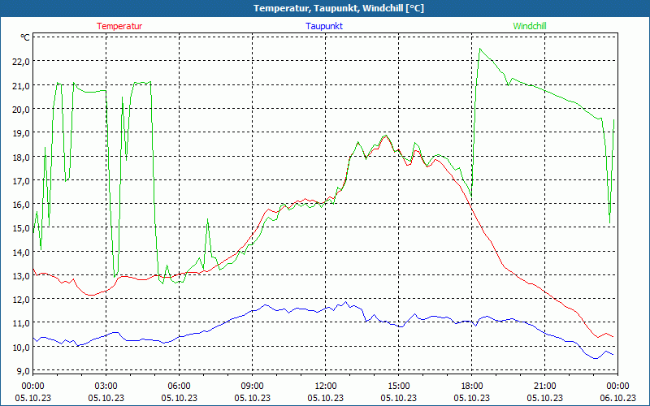Click the 12:00 time axis label
650x406 pixels.
pos(326,387)
